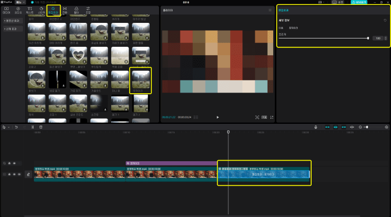
Task: Expand the video effects category in sidebar
Action: point(13,21)
